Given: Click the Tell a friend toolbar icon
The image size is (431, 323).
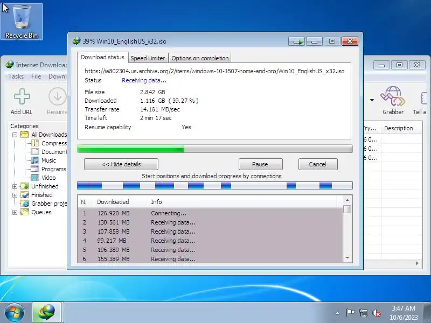Looking at the screenshot, I should tap(423, 98).
